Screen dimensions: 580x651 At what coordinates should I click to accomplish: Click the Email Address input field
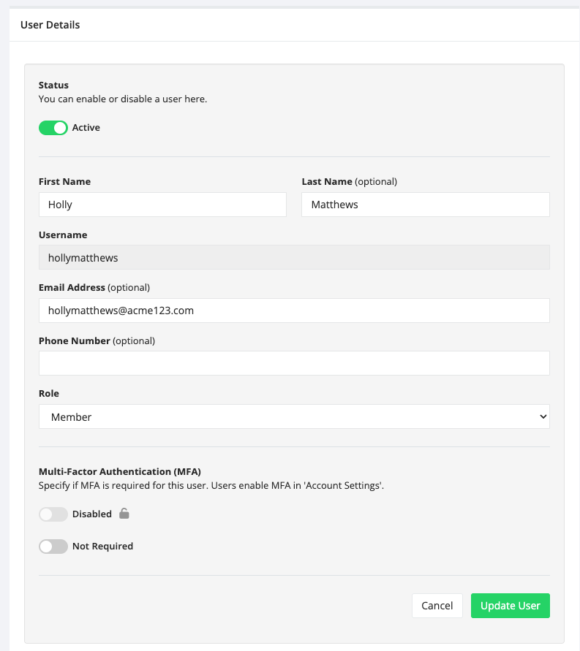294,311
